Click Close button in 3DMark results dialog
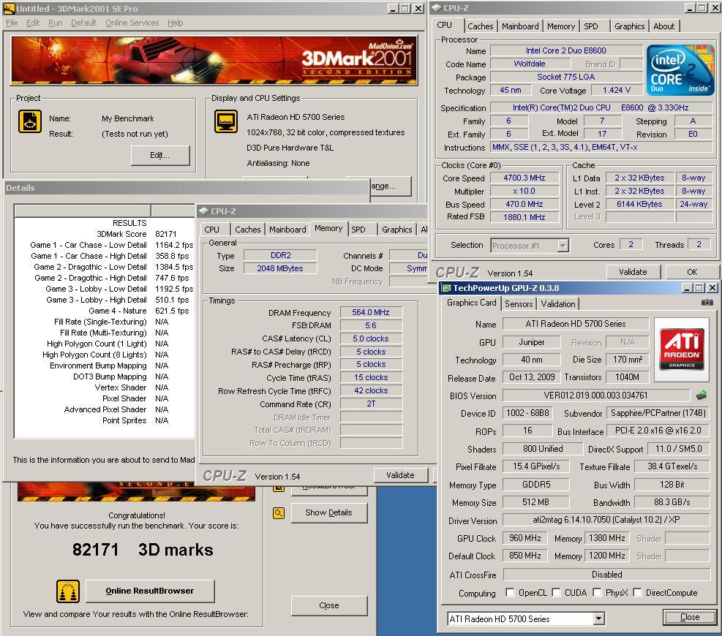The height and width of the screenshot is (636, 722). point(328,605)
